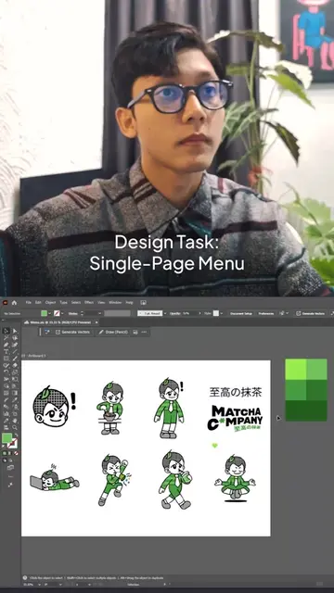Click the green Fill swatch in the control bar
The image size is (334, 593).
tap(44, 313)
